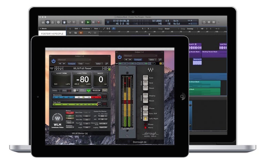267x164 pixels.
Task: Select the Backing Vocals Stack purple region
Action: (214, 54)
